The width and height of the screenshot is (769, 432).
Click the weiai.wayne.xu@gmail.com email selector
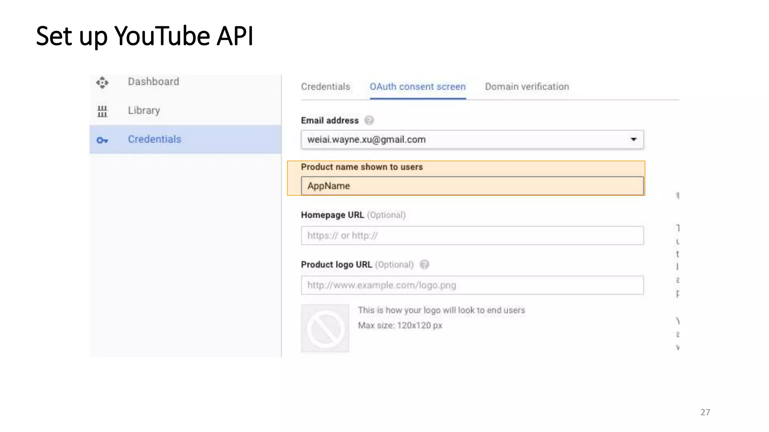click(x=472, y=139)
